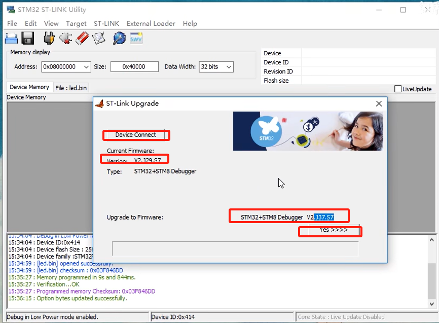
Task: Click the Save file floppy icon
Action: click(x=28, y=38)
